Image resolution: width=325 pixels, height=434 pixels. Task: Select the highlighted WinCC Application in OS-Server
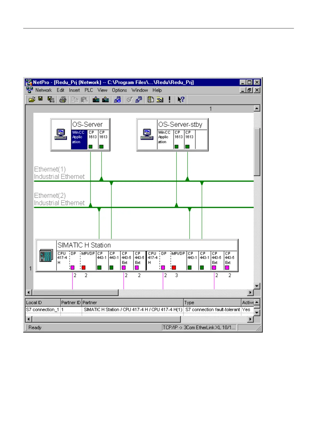pyautogui.click(x=79, y=139)
